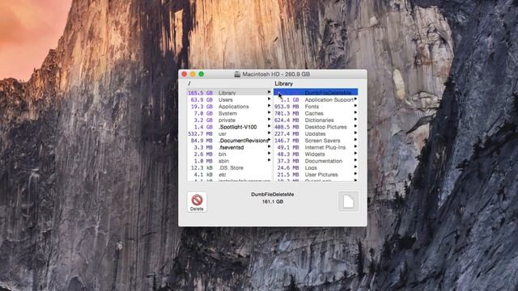The width and height of the screenshot is (518, 291).
Task: Select the Internet Plug-Ins row
Action: pyautogui.click(x=316, y=147)
